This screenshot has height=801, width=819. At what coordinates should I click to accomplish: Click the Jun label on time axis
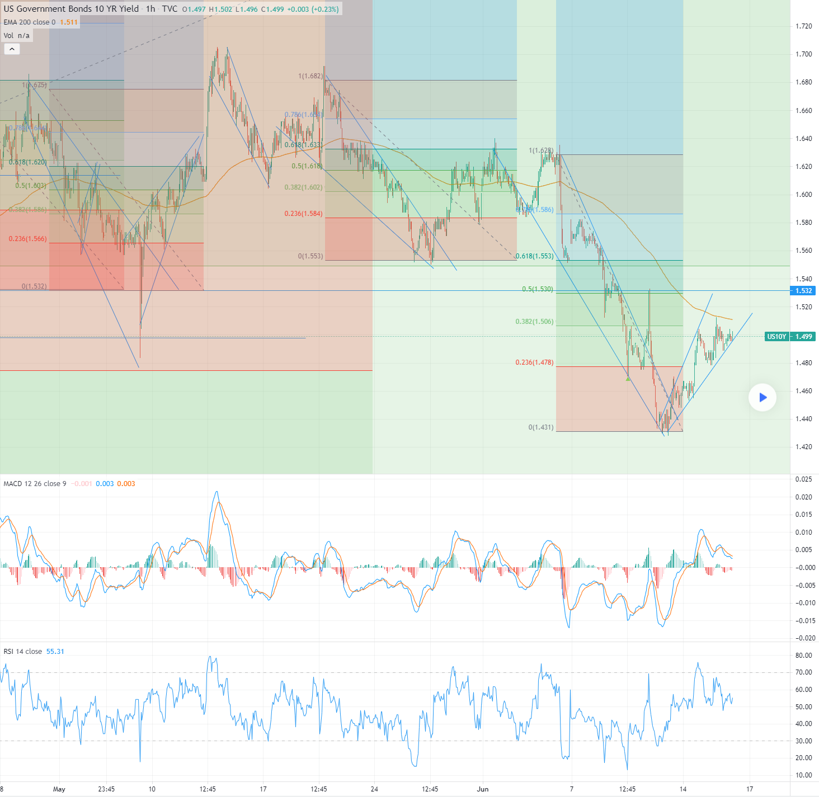(482, 789)
